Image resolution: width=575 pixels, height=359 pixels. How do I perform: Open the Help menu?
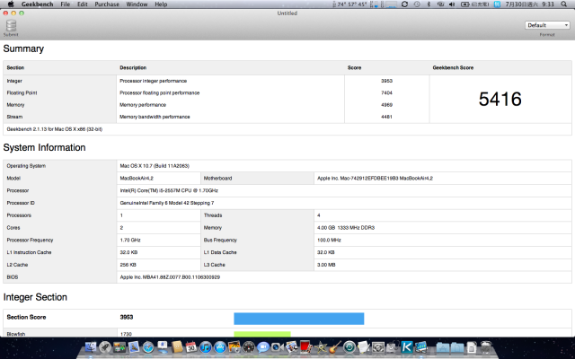pos(161,4)
